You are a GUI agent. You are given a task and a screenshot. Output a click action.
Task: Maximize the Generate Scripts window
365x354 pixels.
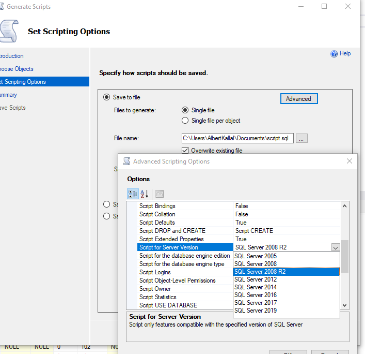point(324,6)
